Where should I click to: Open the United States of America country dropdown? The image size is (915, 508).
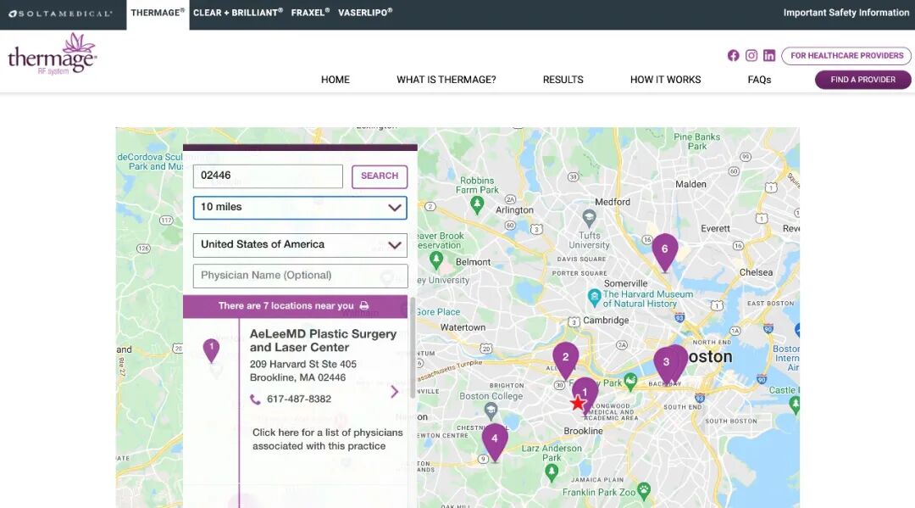(x=300, y=244)
